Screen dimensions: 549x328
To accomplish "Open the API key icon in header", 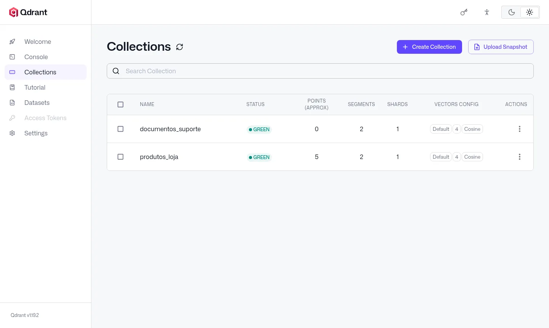I will (464, 12).
